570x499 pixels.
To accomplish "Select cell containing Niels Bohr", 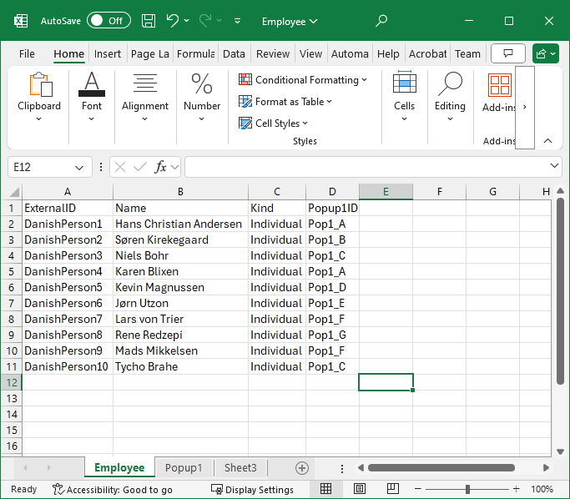I will (x=180, y=255).
